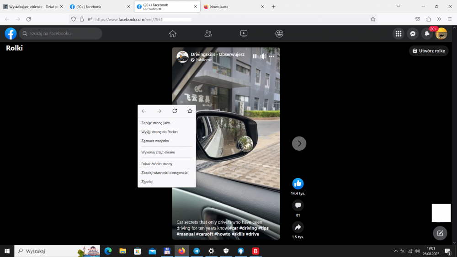
Task: Click the share arrow icon on reel
Action: pyautogui.click(x=298, y=227)
